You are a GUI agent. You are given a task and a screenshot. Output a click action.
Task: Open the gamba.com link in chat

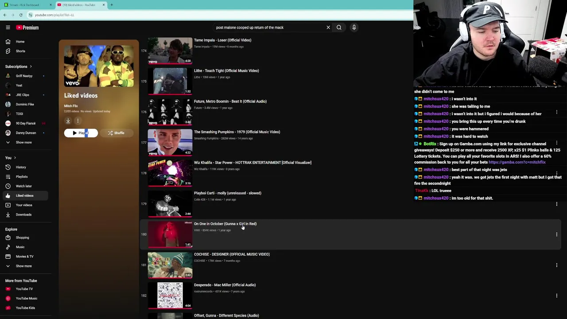tap(517, 162)
